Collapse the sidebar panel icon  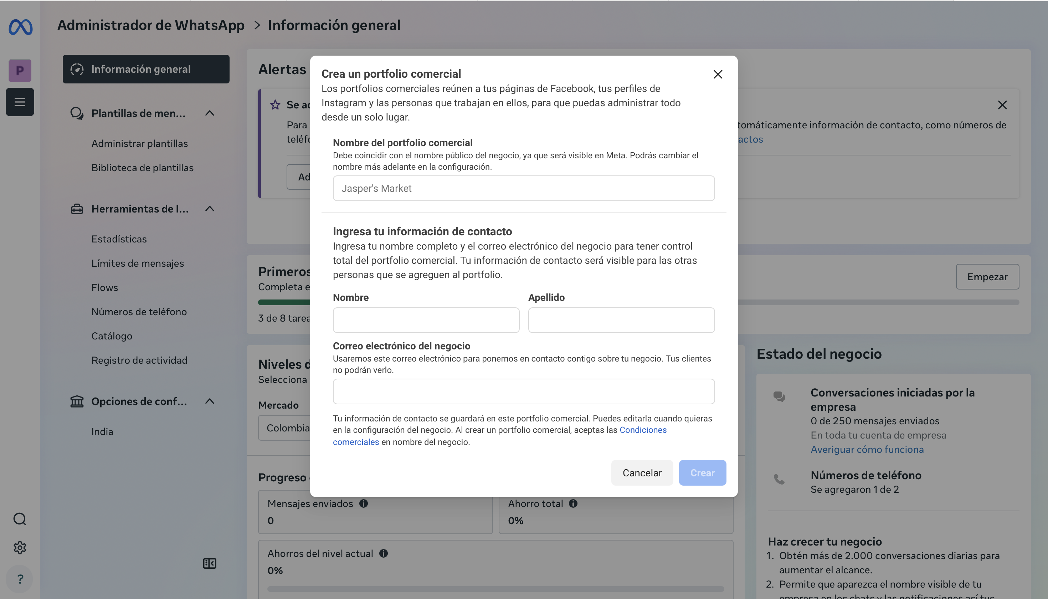[210, 563]
